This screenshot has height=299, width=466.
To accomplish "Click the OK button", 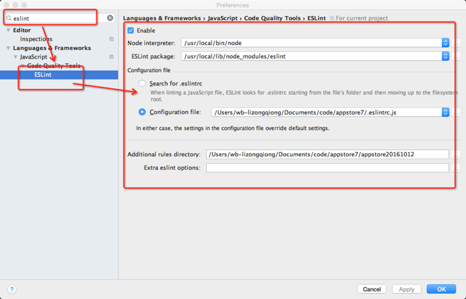I will [441, 289].
